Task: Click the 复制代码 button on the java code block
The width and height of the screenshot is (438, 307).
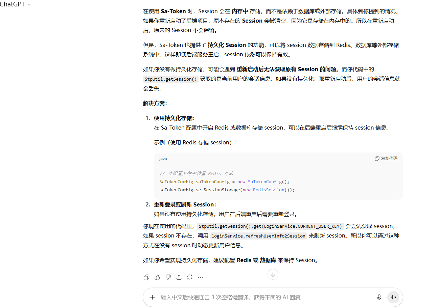Action: click(x=386, y=159)
